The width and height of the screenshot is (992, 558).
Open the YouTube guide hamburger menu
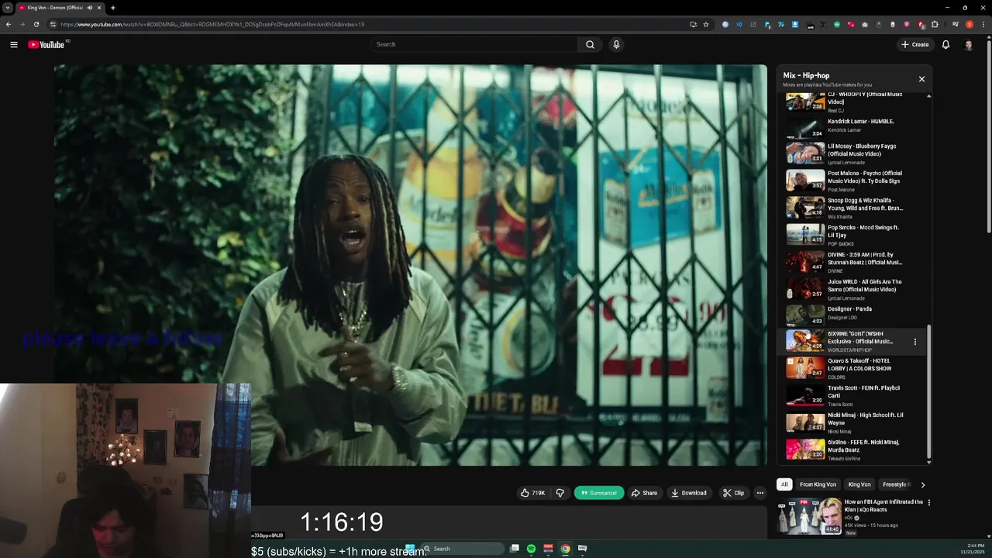[13, 44]
